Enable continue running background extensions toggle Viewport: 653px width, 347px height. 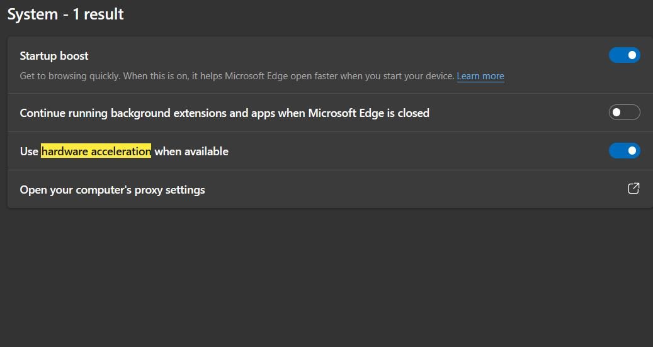[x=624, y=113]
